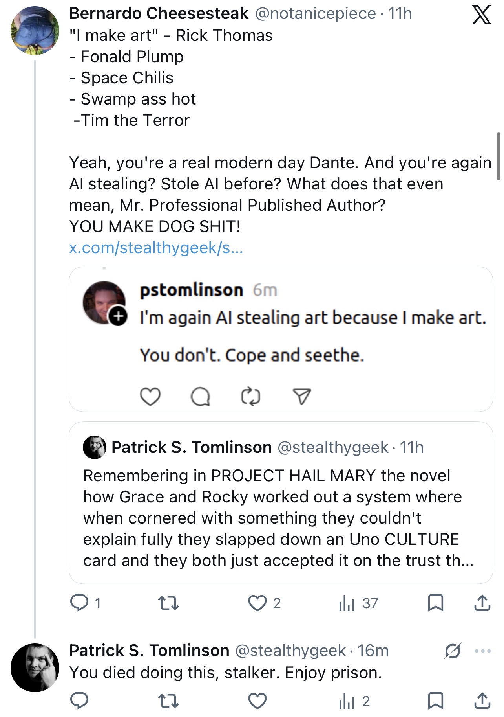Open the pstomlinson screenshot image
The width and height of the screenshot is (504, 717).
coord(281,339)
